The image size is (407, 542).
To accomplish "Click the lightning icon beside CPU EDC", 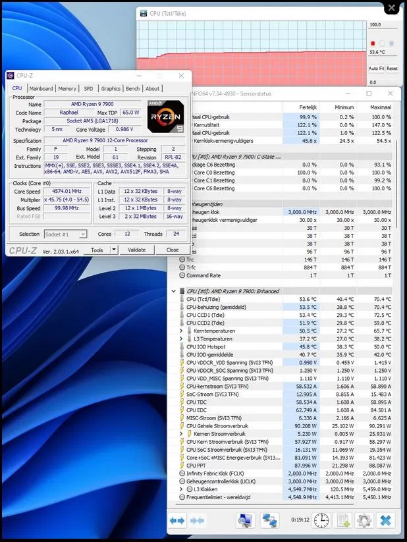I will 182,410.
